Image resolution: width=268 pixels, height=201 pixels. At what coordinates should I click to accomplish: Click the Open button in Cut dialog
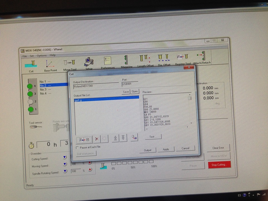point(135,92)
